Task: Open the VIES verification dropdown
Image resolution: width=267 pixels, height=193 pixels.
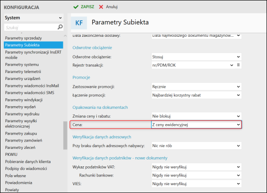Action: pyautogui.click(x=196, y=184)
